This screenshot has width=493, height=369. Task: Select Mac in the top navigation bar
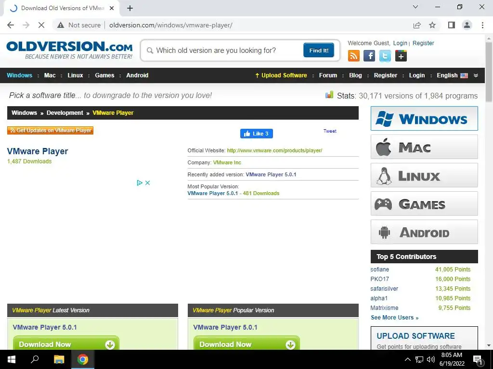click(x=50, y=75)
